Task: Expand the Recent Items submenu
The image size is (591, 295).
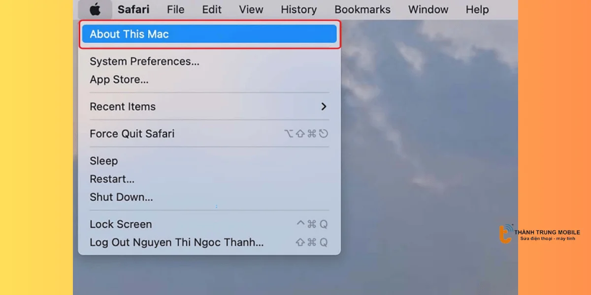Action: coord(123,106)
